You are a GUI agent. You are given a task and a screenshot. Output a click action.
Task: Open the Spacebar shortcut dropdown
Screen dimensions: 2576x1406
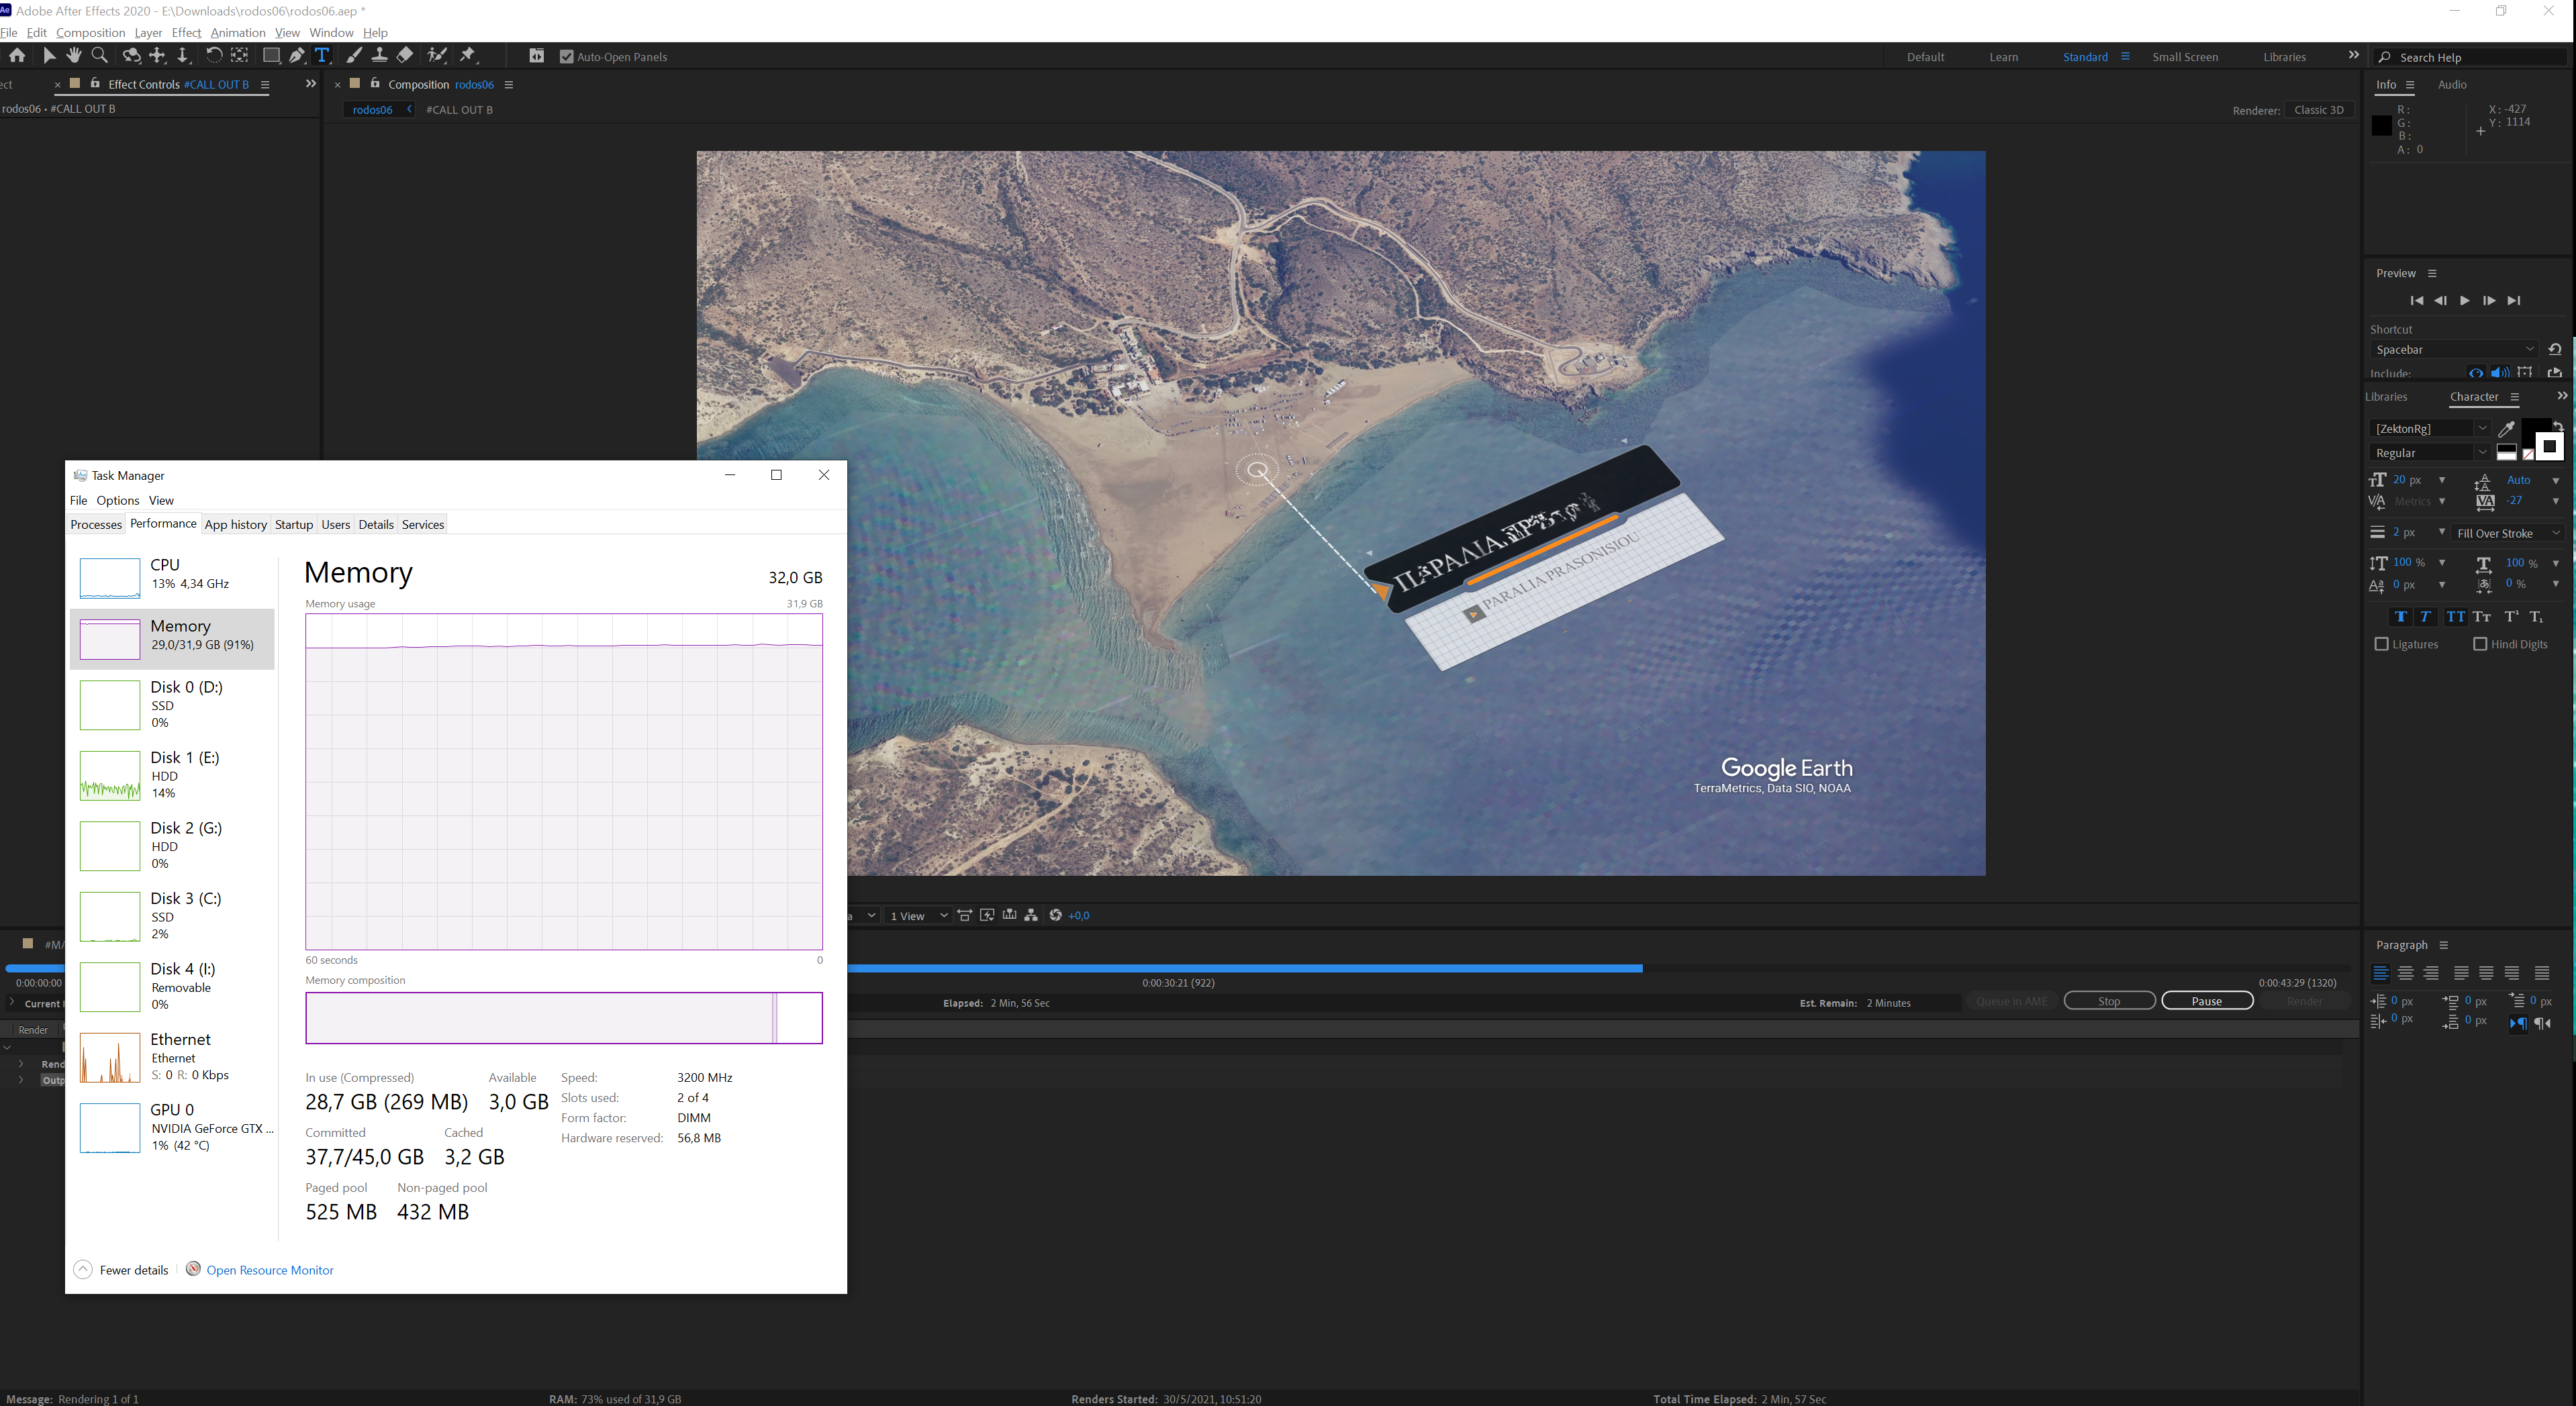(x=2455, y=350)
